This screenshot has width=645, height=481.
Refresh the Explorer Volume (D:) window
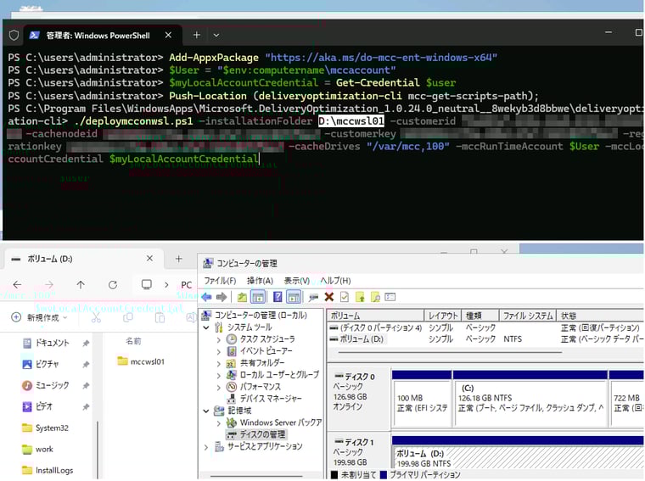113,284
